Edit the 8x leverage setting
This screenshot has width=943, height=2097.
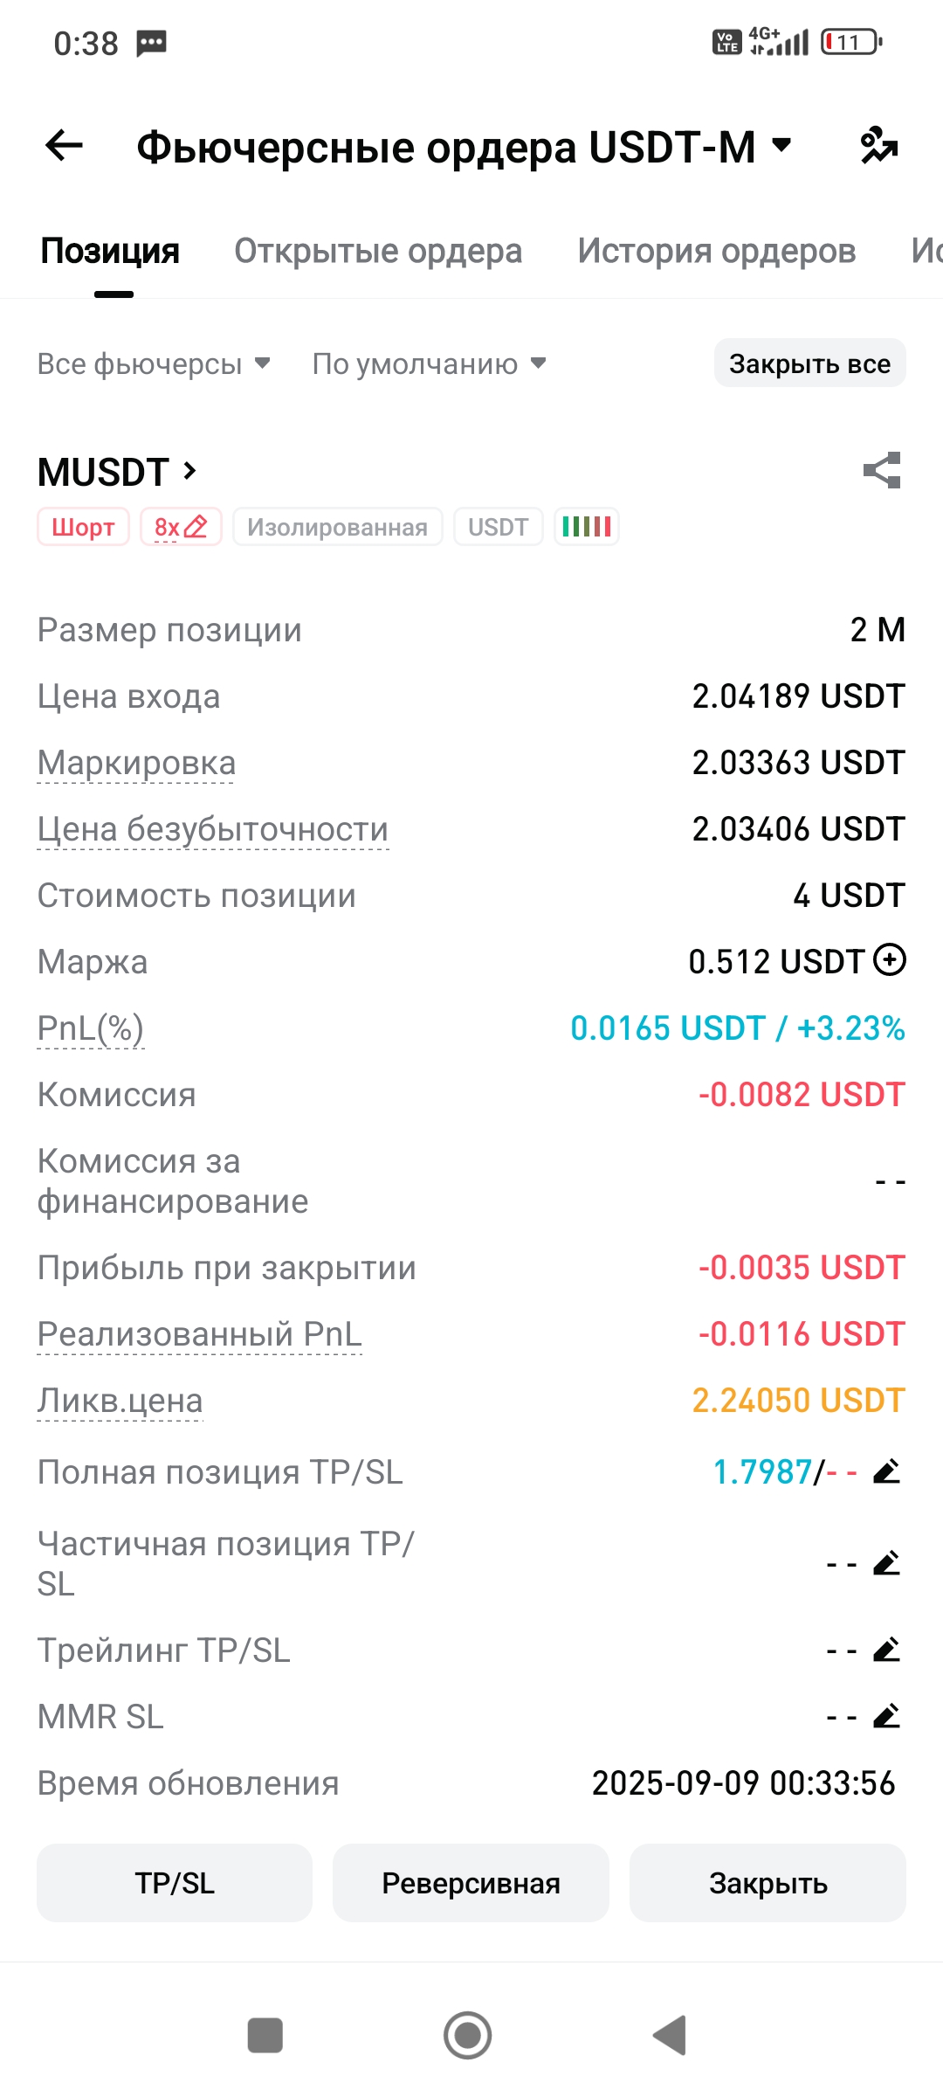(181, 527)
